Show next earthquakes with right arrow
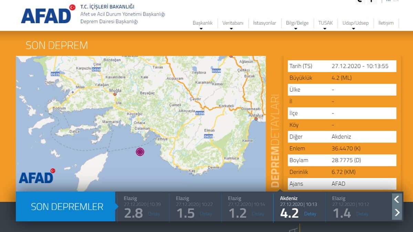Image resolution: width=413 pixels, height=232 pixels. 397,213
